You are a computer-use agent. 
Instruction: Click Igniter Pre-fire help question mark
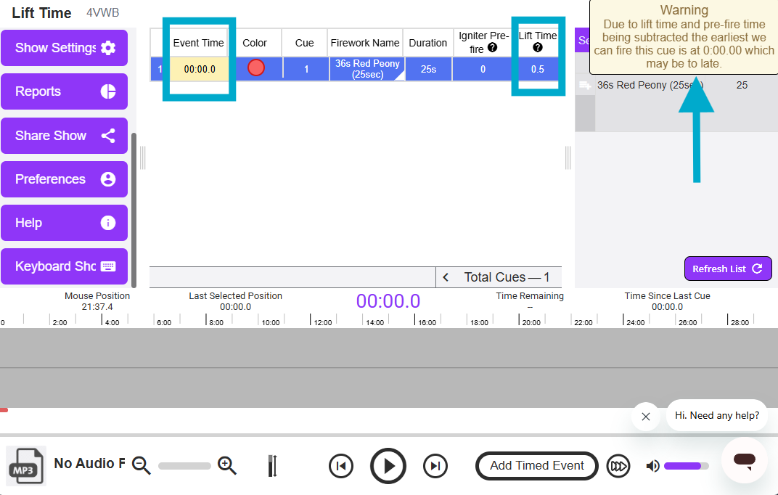coord(493,48)
